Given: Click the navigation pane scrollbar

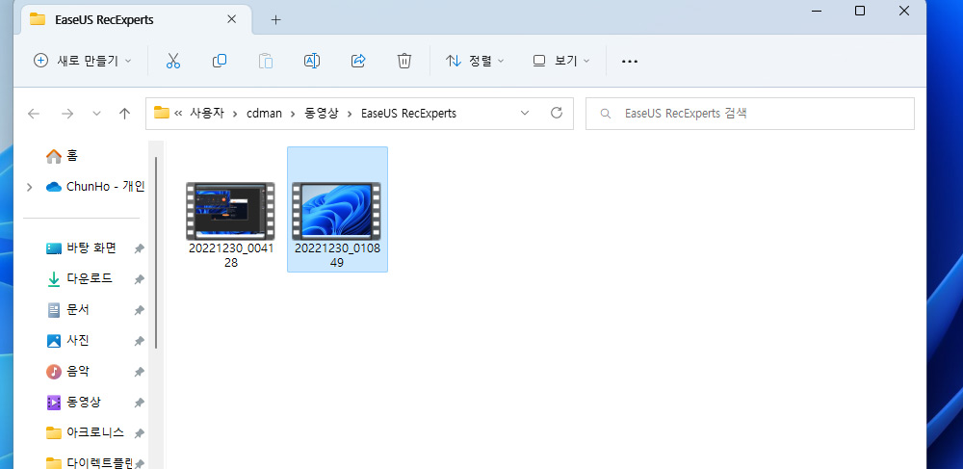Looking at the screenshot, I should point(156,253).
